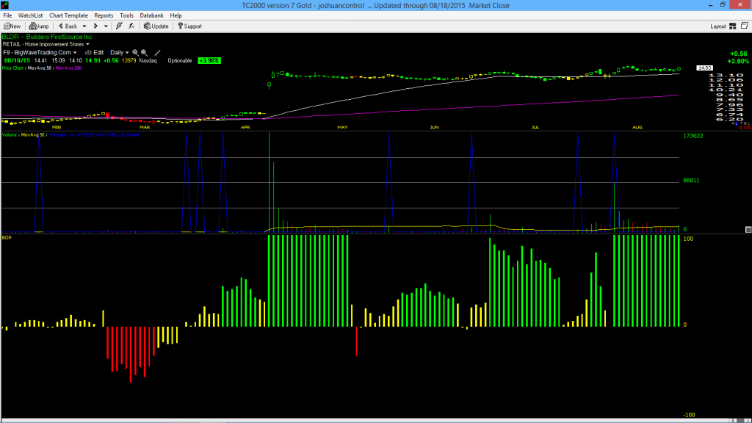The image size is (752, 423).
Task: Open the Chart Template menu
Action: click(68, 15)
